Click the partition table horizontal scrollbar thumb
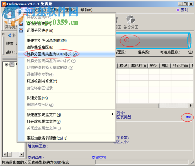This screenshot has height=166, width=195. pyautogui.click(x=137, y=106)
